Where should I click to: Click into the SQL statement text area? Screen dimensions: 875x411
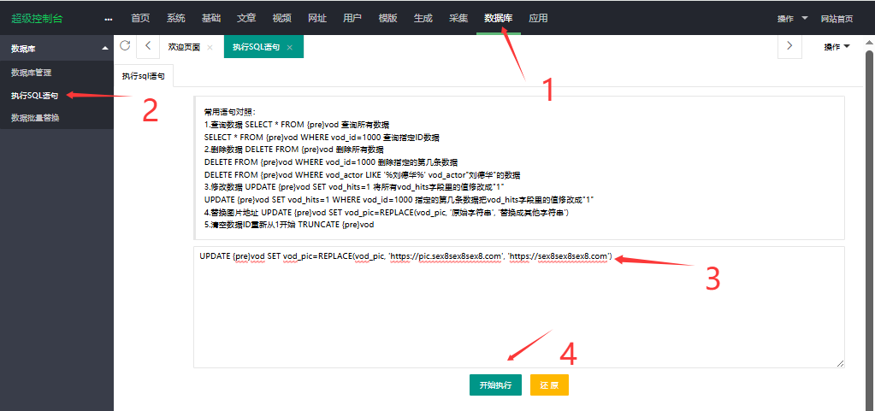pos(519,307)
